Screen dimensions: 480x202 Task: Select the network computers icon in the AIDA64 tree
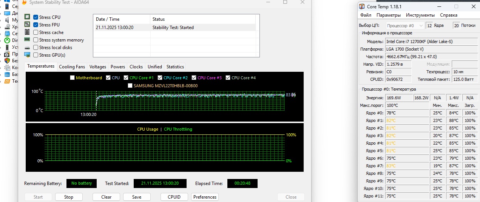(7, 33)
